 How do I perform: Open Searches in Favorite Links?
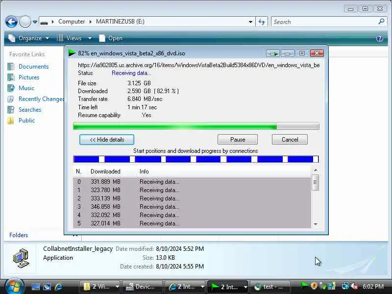(30, 109)
